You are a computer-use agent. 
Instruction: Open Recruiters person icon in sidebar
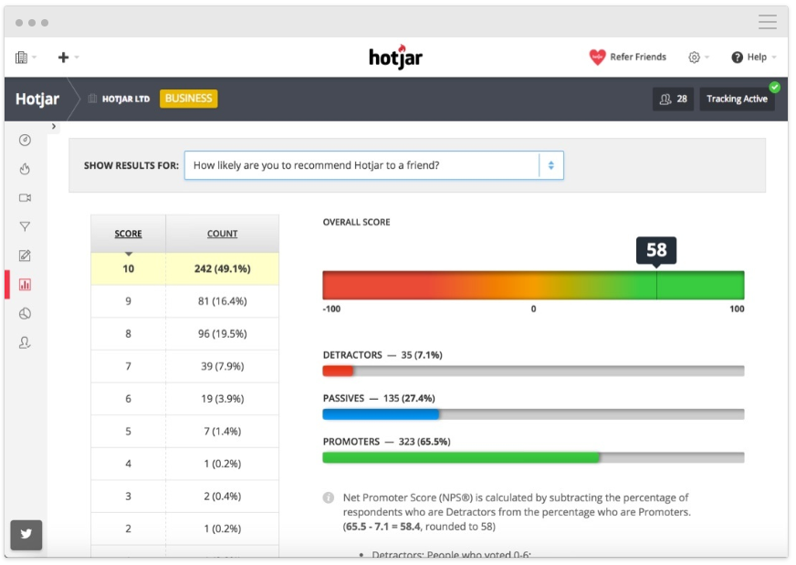click(25, 342)
